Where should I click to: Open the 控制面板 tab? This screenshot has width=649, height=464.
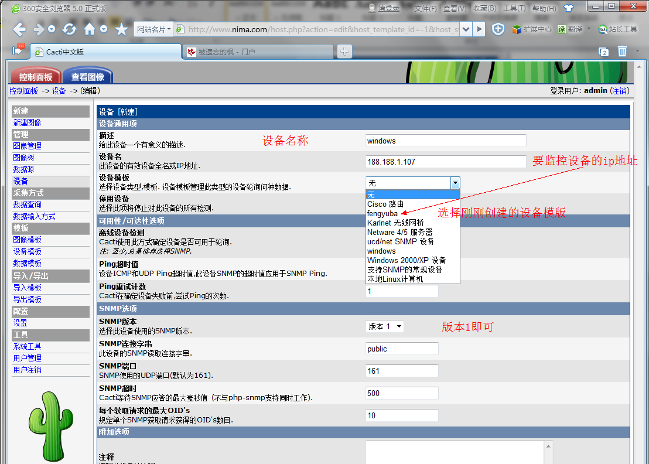[36, 77]
